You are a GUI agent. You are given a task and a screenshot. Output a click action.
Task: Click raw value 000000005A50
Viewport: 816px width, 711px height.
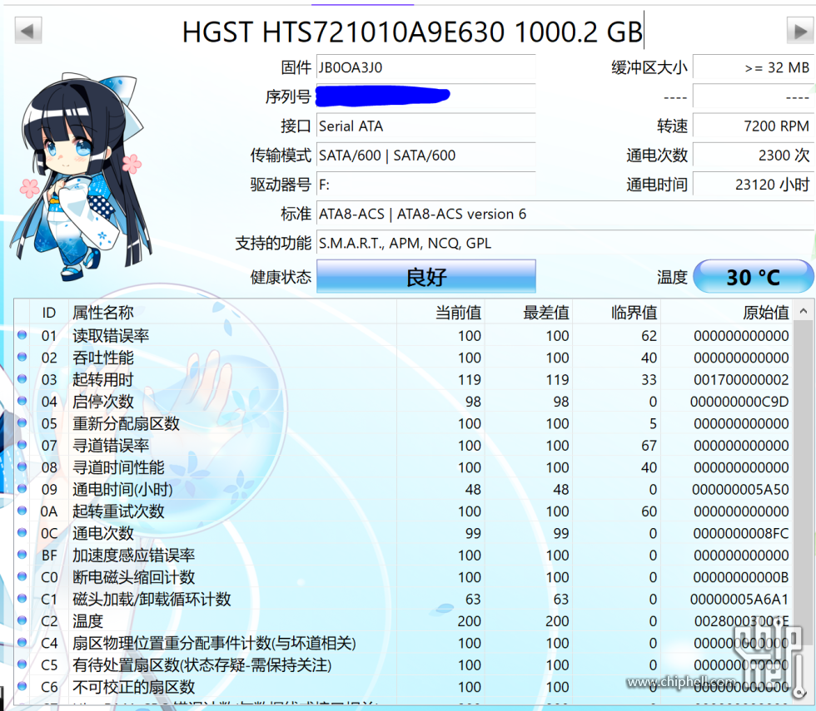pyautogui.click(x=740, y=490)
